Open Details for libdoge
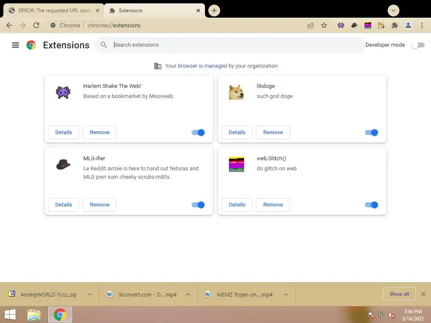 (237, 132)
